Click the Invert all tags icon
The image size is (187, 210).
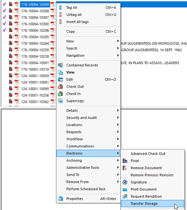60,22
